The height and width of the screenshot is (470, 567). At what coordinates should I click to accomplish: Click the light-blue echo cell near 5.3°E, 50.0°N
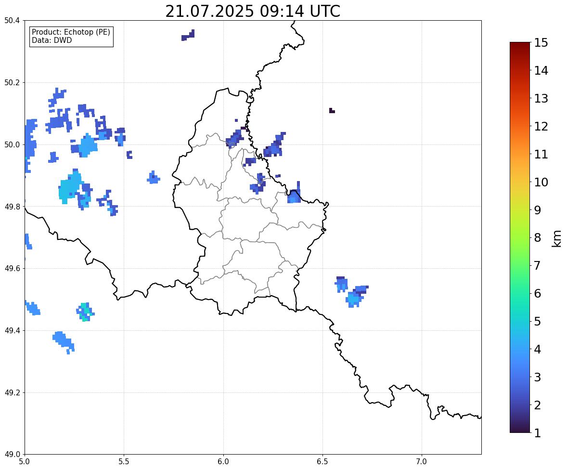click(x=88, y=146)
